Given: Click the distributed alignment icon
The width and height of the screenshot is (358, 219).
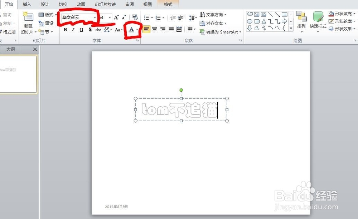Looking at the screenshot, I should pyautogui.click(x=179, y=29).
